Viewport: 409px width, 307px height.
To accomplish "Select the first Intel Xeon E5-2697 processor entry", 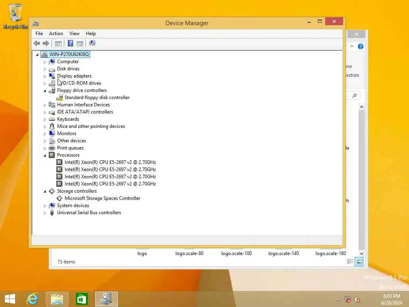I will [110, 162].
